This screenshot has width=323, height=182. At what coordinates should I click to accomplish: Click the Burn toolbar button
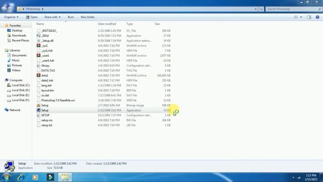coord(71,17)
